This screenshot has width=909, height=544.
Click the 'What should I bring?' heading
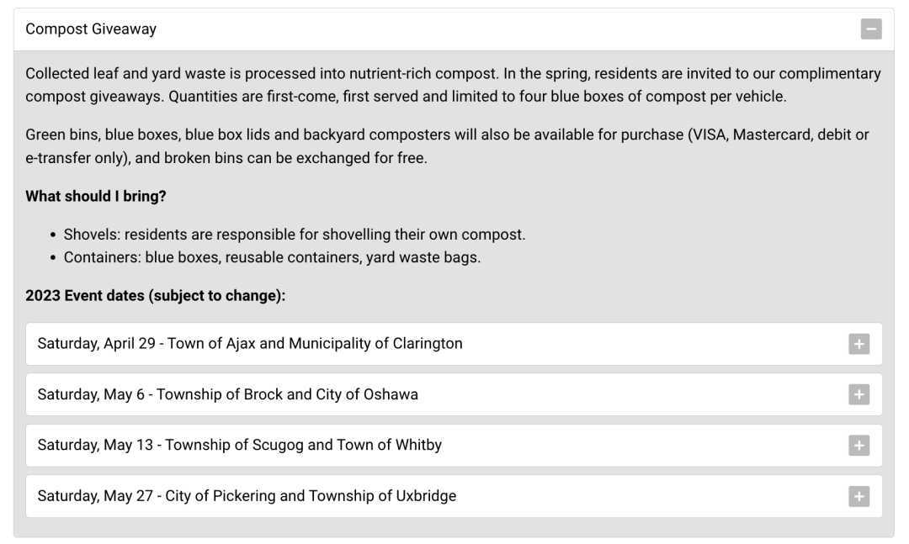click(x=95, y=196)
